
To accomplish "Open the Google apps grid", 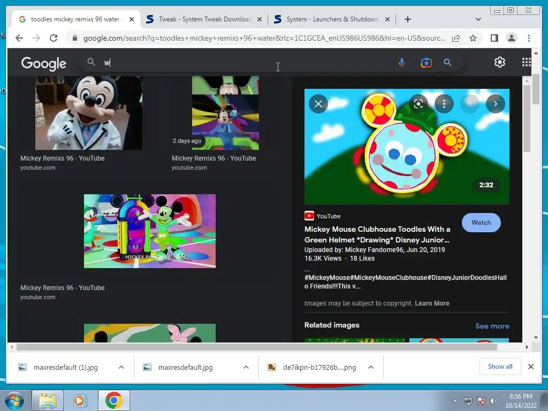I will [x=527, y=62].
